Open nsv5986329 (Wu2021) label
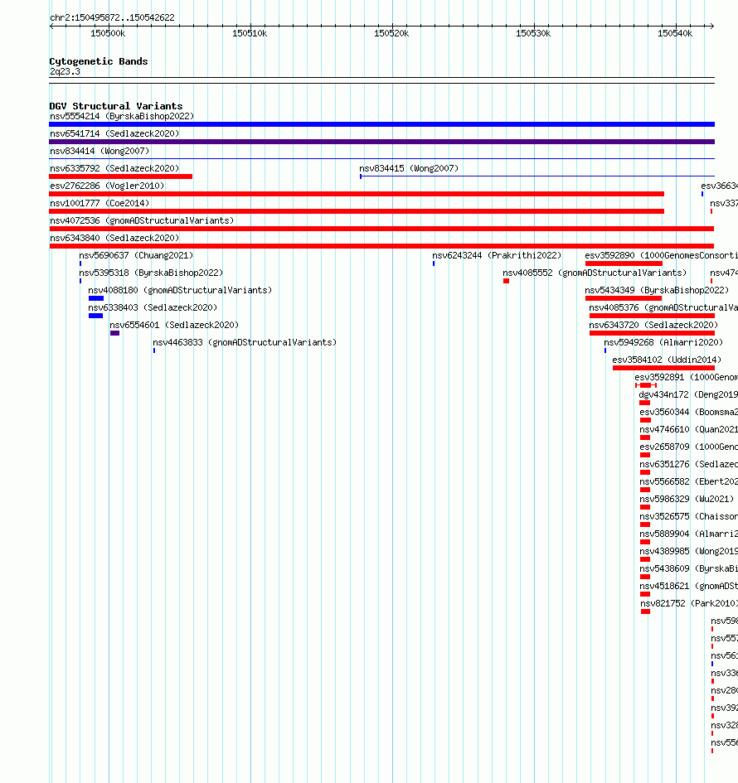 [687, 499]
